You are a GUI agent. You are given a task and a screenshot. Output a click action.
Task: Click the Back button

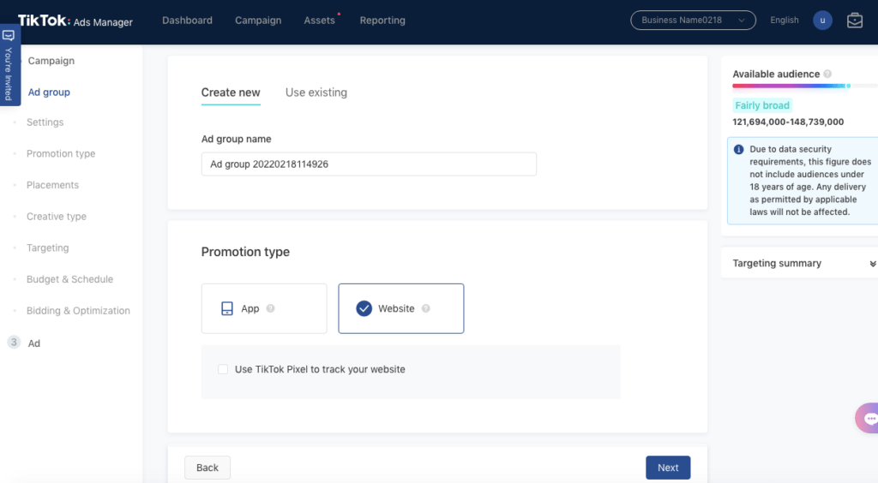click(207, 468)
